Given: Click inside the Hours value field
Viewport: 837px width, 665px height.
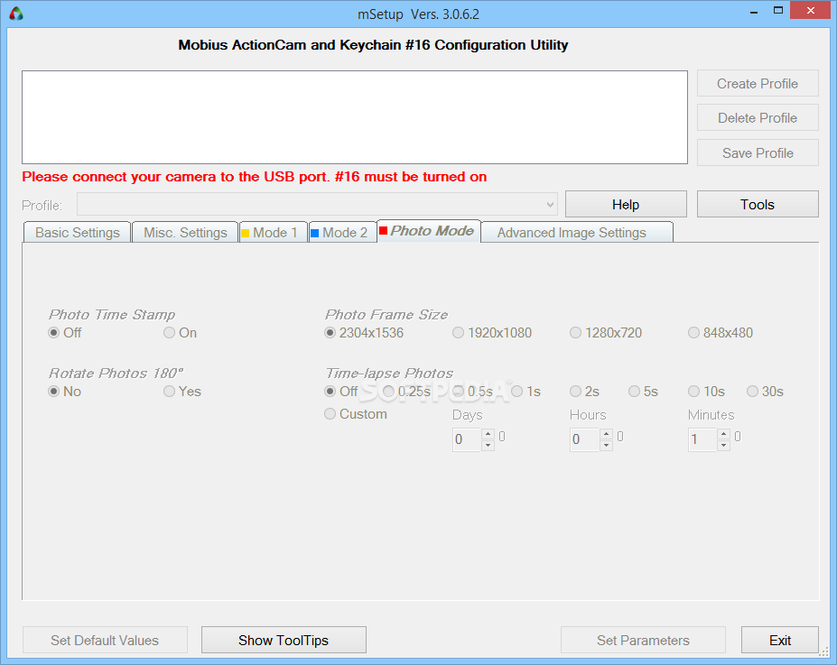Looking at the screenshot, I should tap(585, 439).
